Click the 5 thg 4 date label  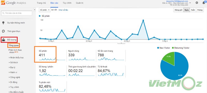coord(165,41)
